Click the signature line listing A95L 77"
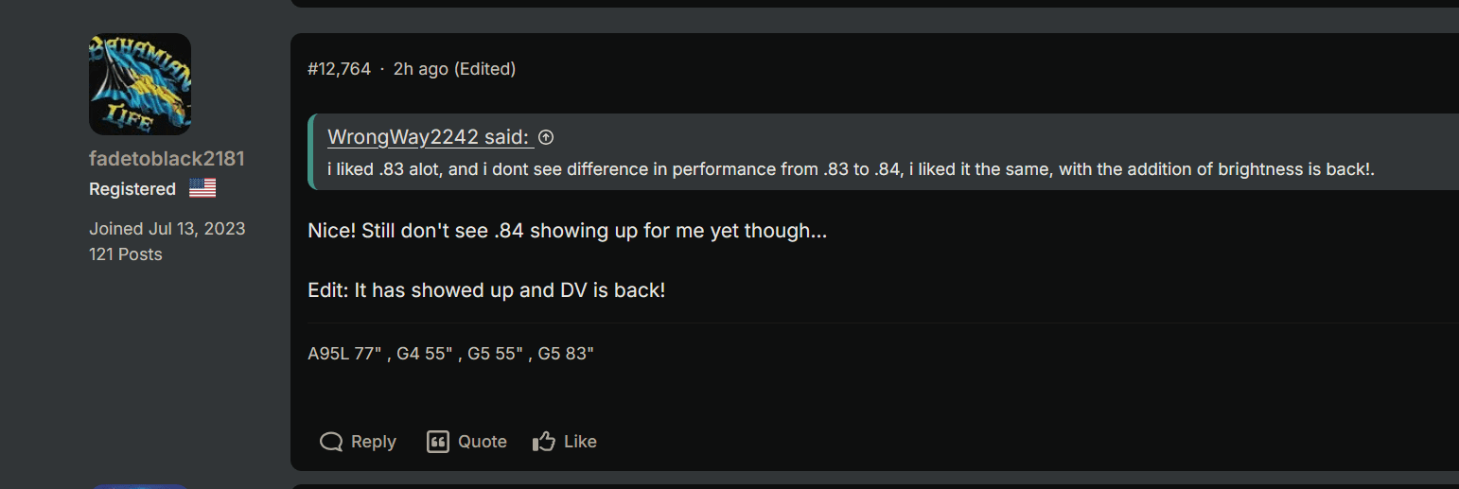Screen dimensions: 1459x489 [450, 355]
